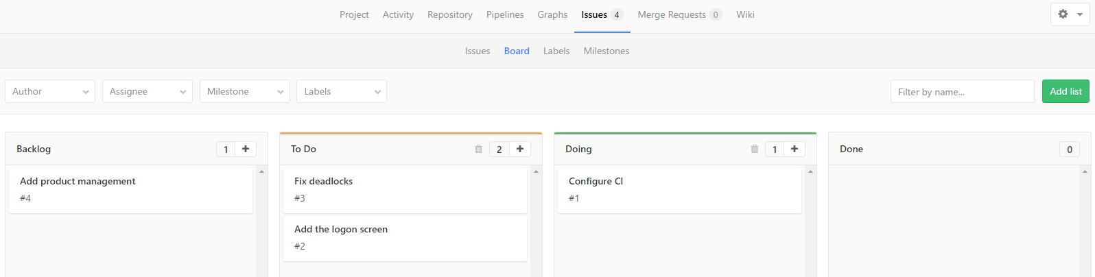1095x277 pixels.
Task: Click issue number #2 text
Action: click(x=300, y=246)
